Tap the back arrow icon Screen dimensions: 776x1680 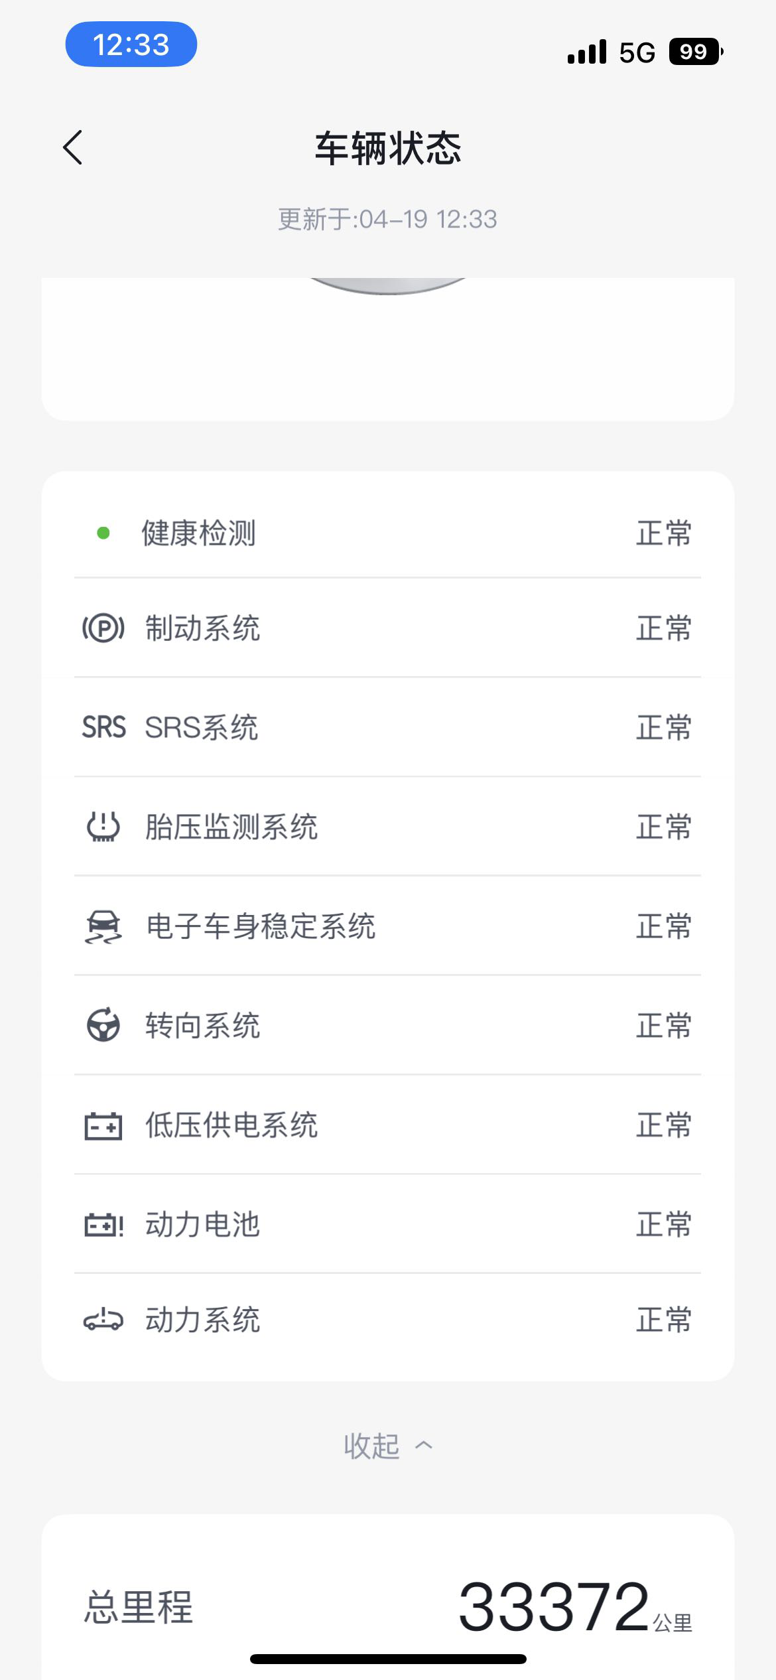point(73,147)
